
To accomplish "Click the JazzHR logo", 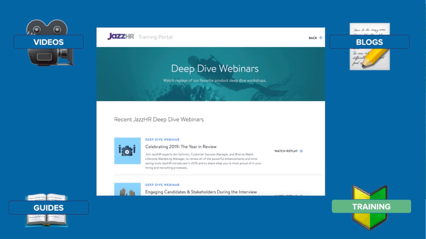I will (121, 36).
